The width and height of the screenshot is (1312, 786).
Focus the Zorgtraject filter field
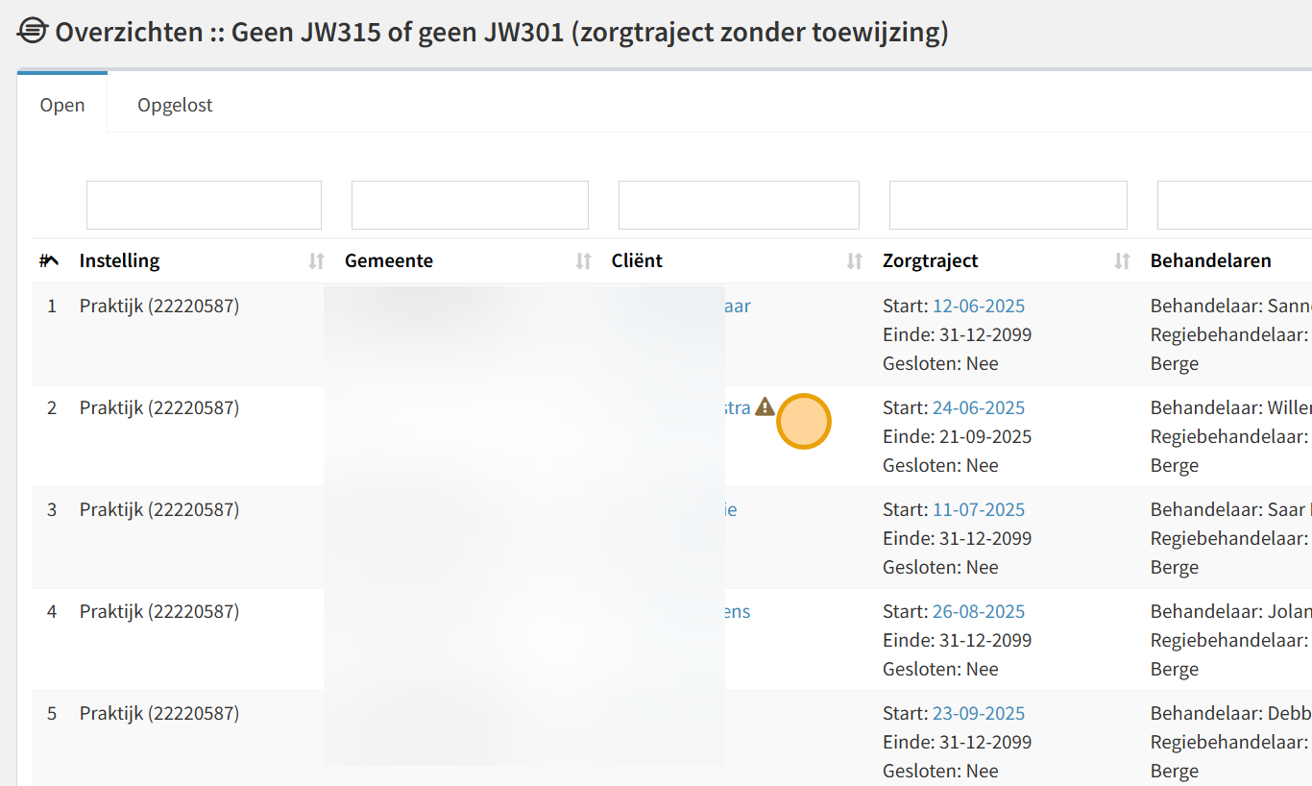click(1008, 205)
